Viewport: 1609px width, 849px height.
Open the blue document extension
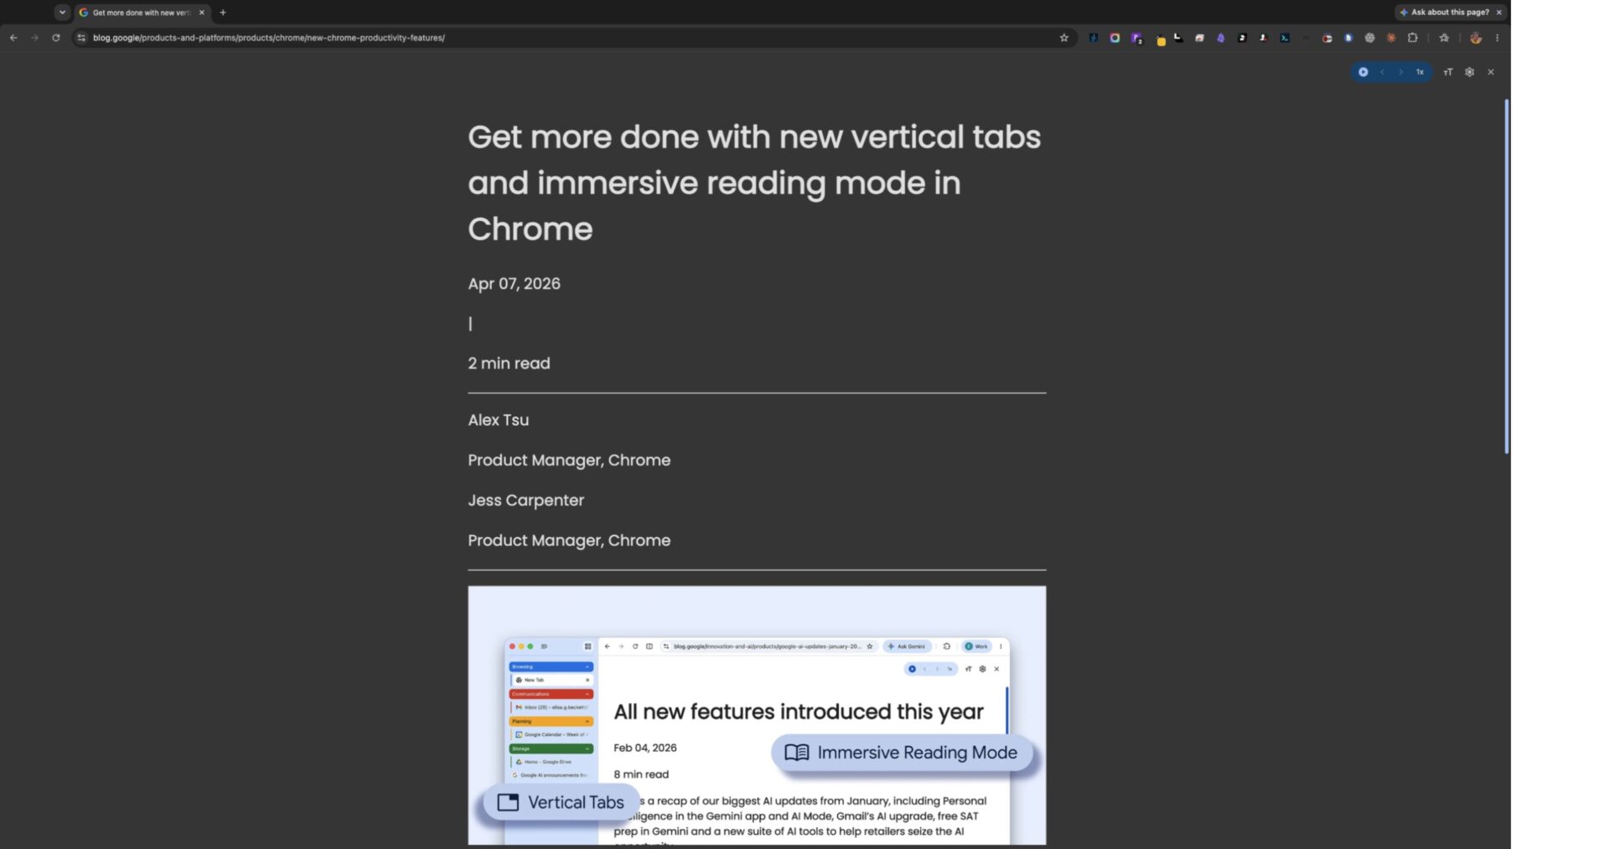(1348, 38)
